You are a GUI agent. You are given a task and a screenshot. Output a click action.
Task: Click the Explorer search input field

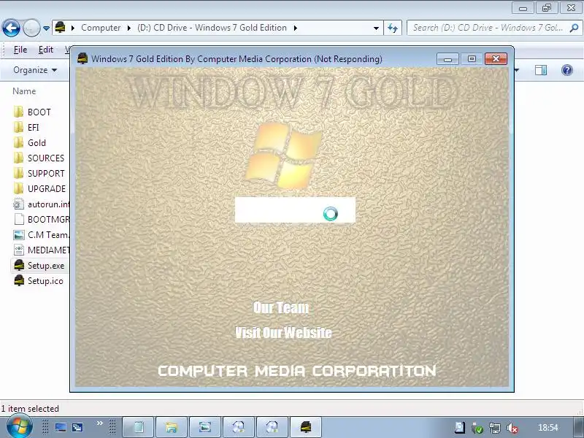coord(488,28)
